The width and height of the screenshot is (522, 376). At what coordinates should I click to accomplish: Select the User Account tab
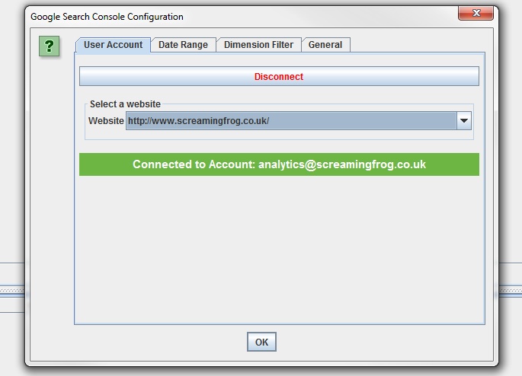(114, 45)
